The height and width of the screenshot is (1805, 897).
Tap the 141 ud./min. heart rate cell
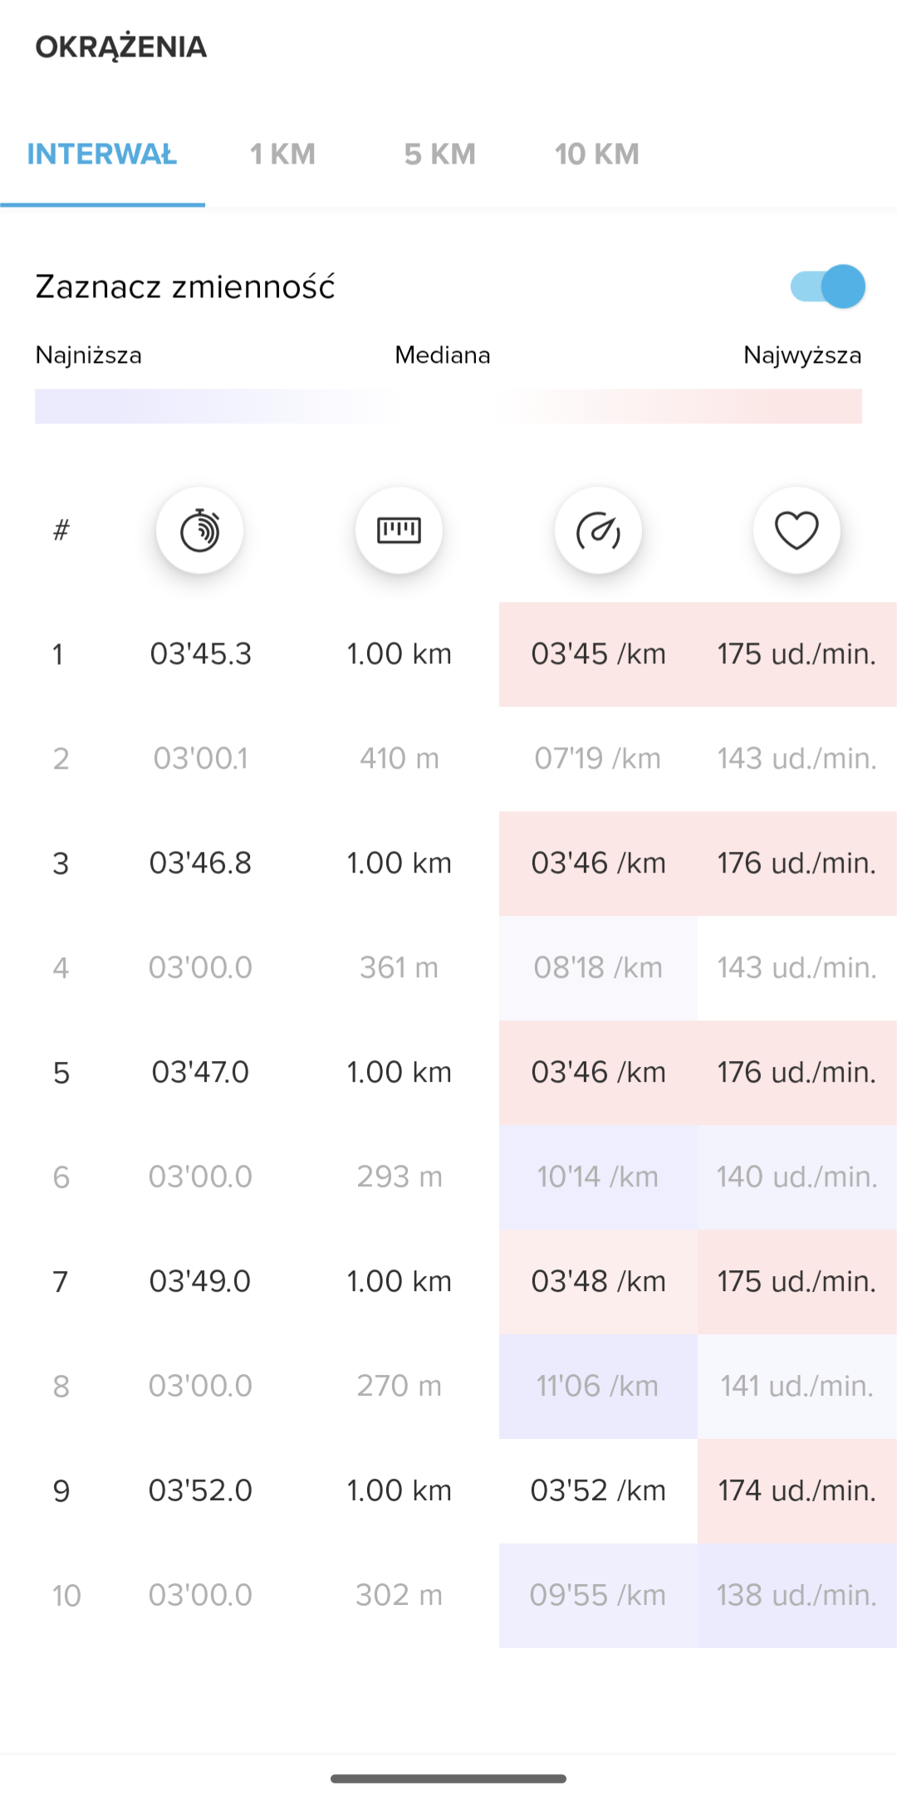coord(797,1387)
